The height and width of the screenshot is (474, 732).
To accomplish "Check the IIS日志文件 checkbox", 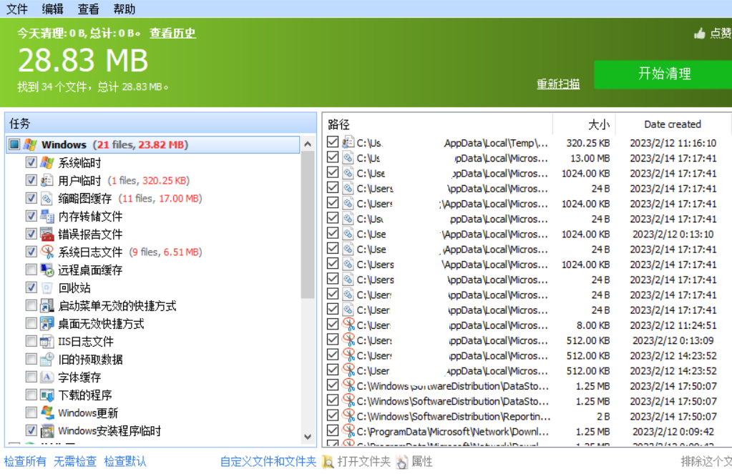I will pyautogui.click(x=31, y=341).
